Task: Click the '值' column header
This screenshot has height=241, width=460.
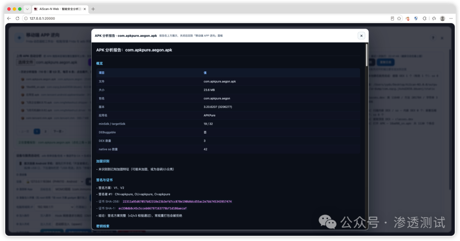Action: [x=205, y=73]
